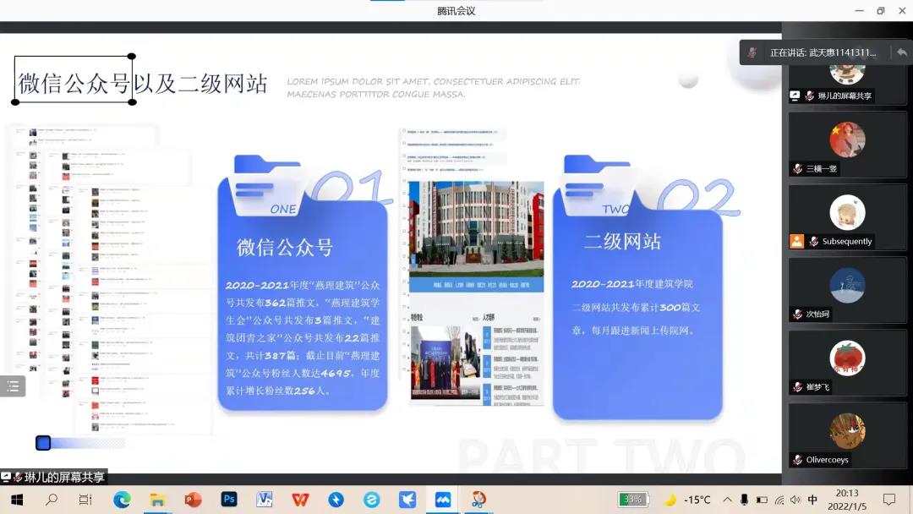Click the orange host icon beside Subsequently
913x514 pixels.
(x=796, y=241)
